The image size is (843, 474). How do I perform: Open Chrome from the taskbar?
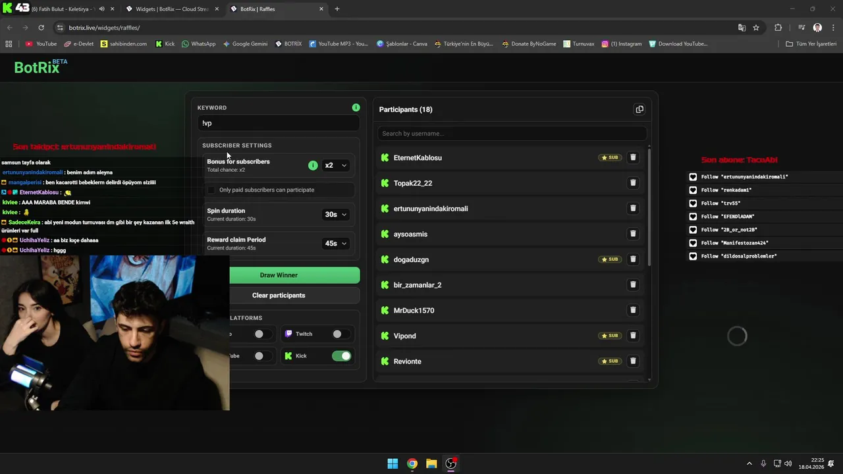click(412, 463)
